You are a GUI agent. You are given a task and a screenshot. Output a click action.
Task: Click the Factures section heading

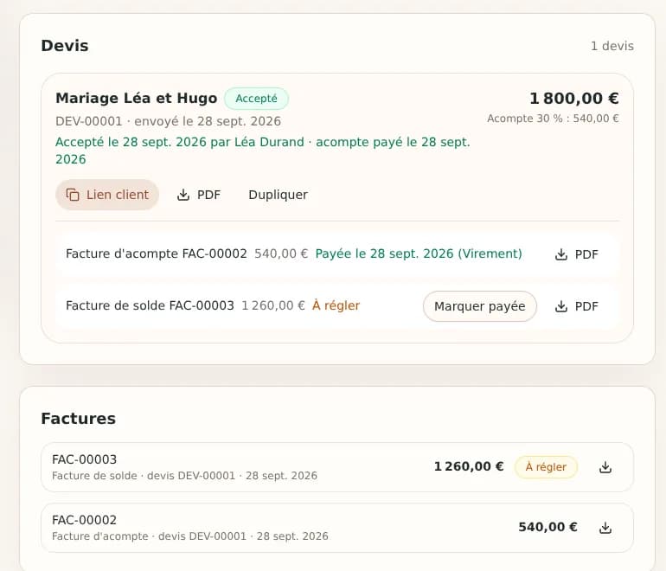[x=78, y=419]
